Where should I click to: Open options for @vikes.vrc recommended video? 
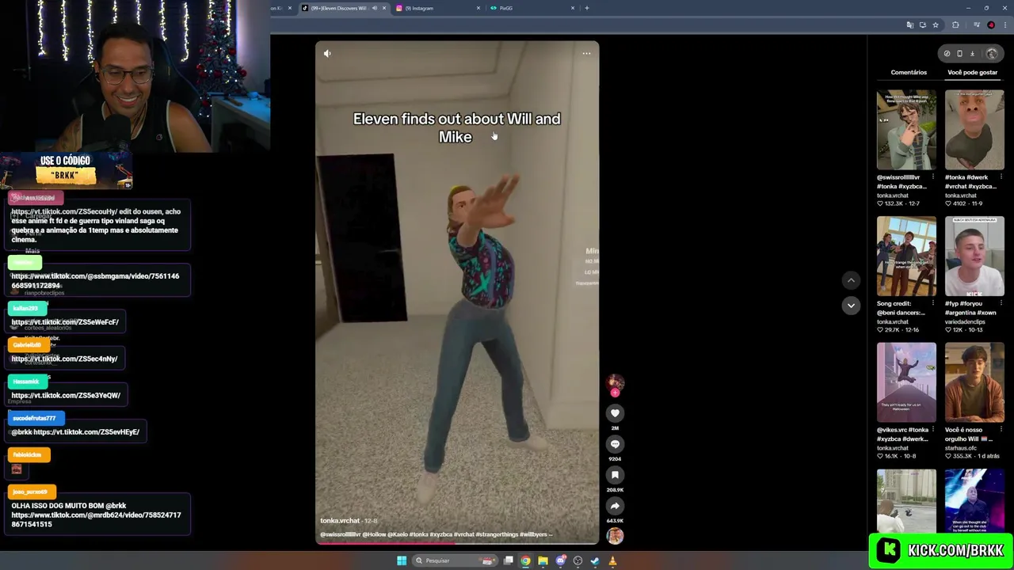(x=933, y=430)
